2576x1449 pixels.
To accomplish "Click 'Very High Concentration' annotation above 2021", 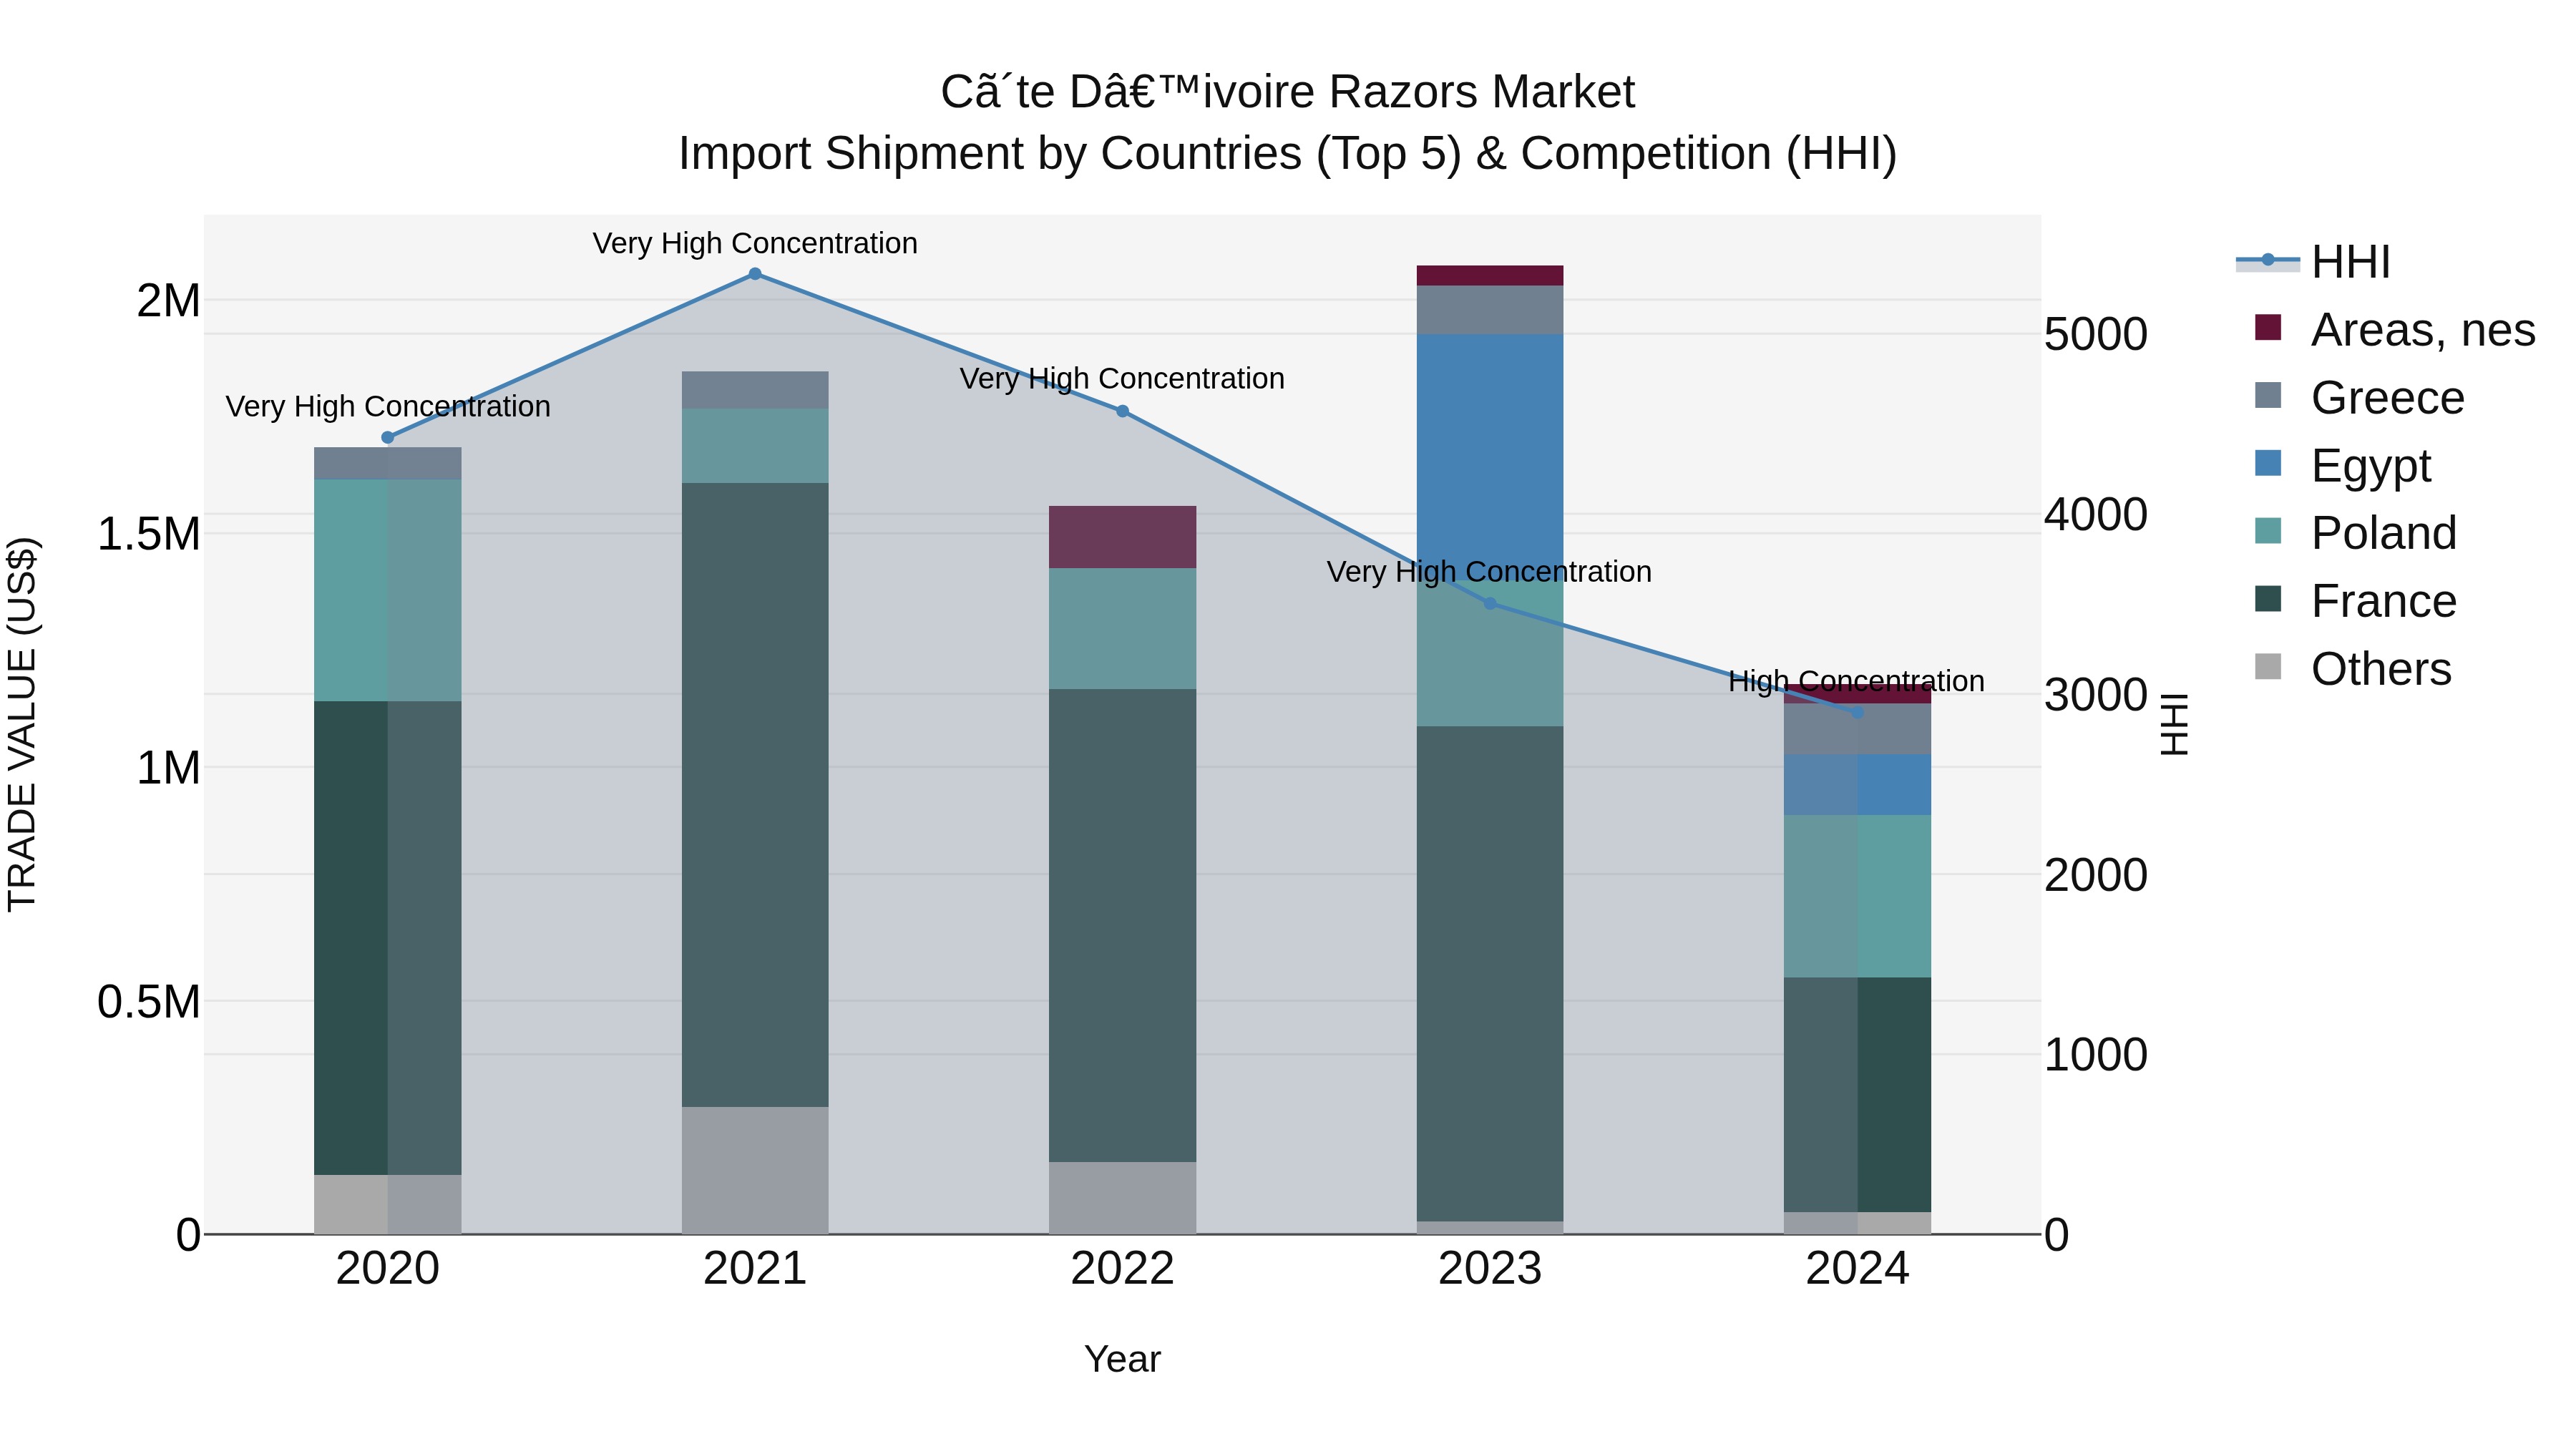I will pos(755,243).
